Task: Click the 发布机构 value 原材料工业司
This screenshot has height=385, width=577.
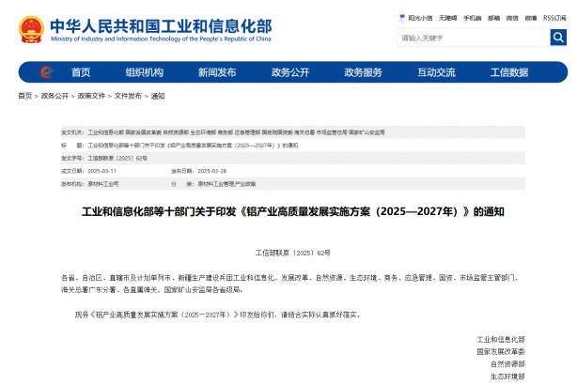Action: pyautogui.click(x=103, y=184)
